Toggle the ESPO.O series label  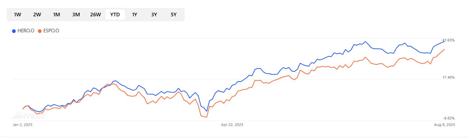(51, 31)
